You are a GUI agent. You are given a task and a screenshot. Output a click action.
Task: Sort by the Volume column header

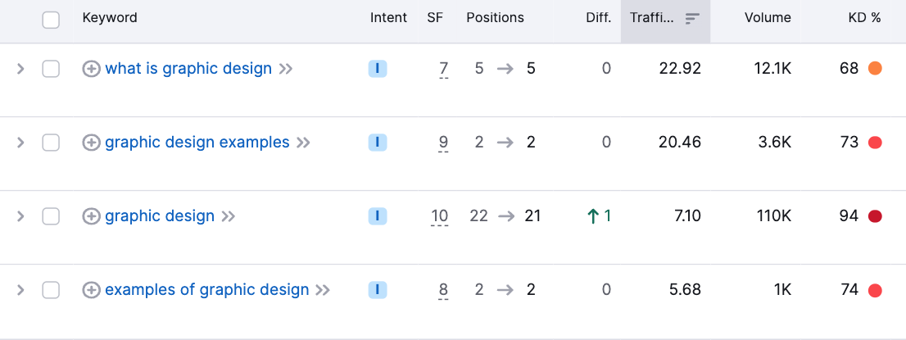(x=768, y=18)
